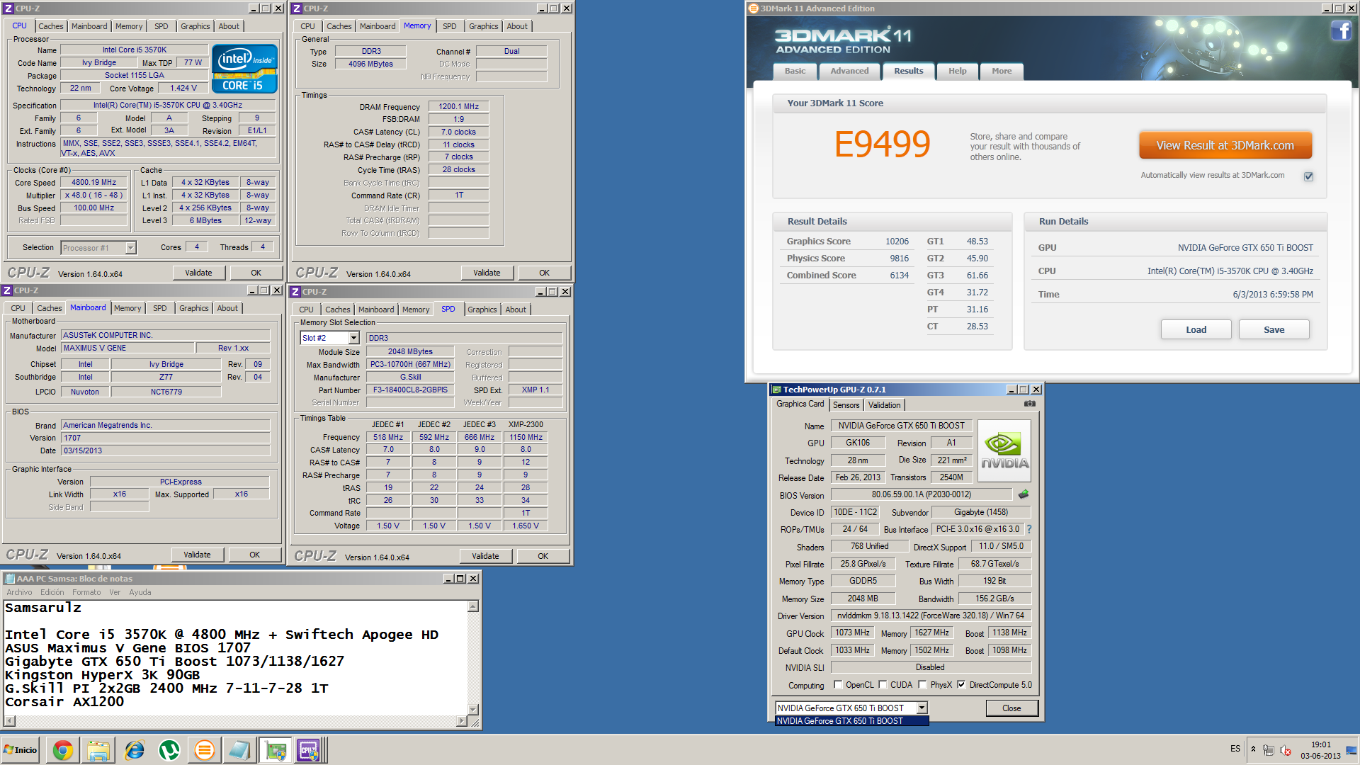The width and height of the screenshot is (1360, 765).
Task: Click Validate in the CPU-Z Memory window
Action: [487, 273]
